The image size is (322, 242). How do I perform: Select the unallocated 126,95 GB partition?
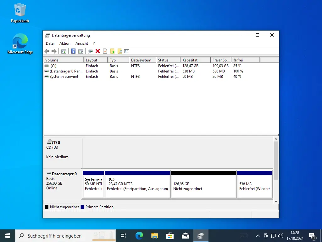(203, 187)
